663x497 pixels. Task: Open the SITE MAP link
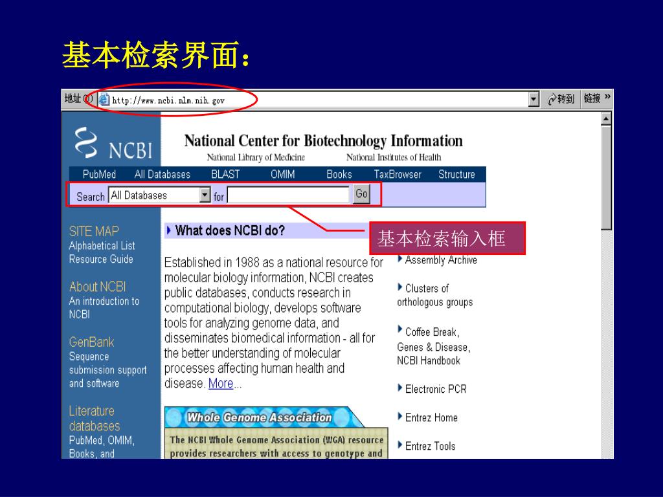94,231
